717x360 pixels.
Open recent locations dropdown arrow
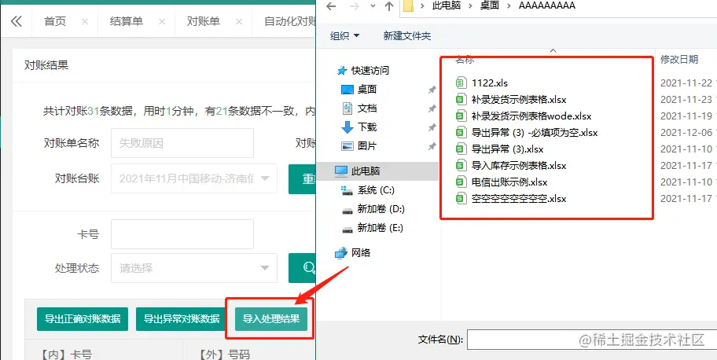click(373, 6)
